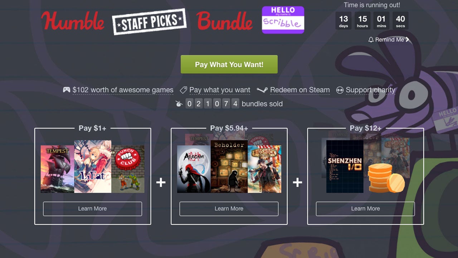Open Learn More under Pay $1+ tier
Image resolution: width=458 pixels, height=258 pixels.
coord(92,209)
